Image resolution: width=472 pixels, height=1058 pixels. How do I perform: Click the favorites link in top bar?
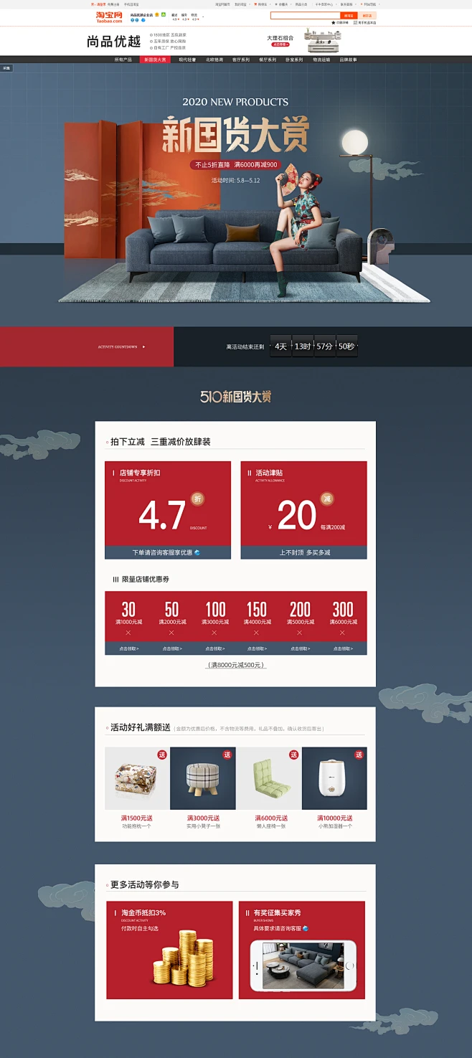[281, 4]
